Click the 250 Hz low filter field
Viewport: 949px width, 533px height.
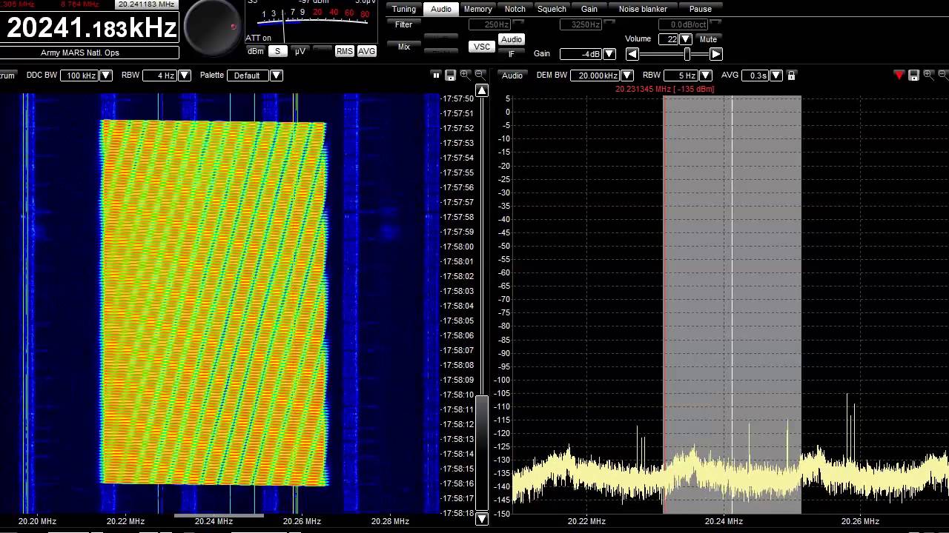point(489,24)
